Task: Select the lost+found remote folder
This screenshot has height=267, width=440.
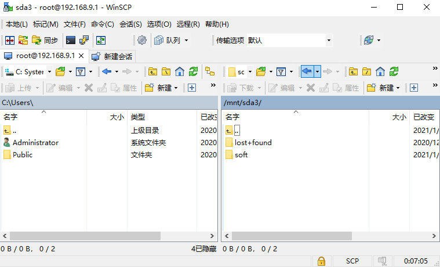Action: point(249,142)
